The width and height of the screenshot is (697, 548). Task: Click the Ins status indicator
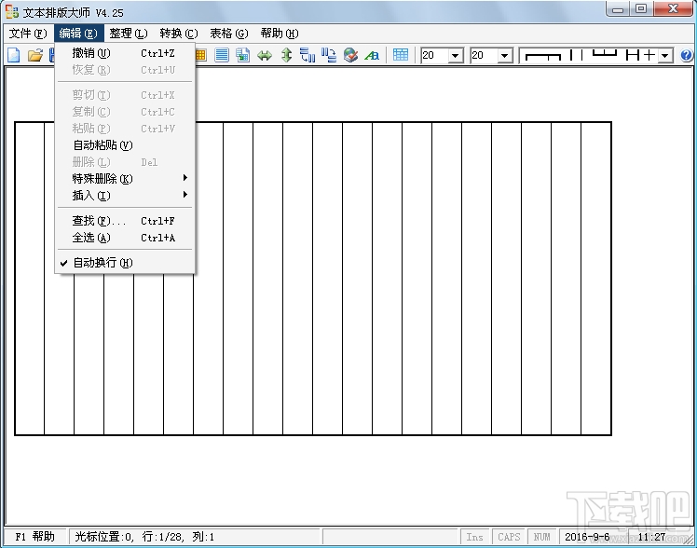[474, 537]
